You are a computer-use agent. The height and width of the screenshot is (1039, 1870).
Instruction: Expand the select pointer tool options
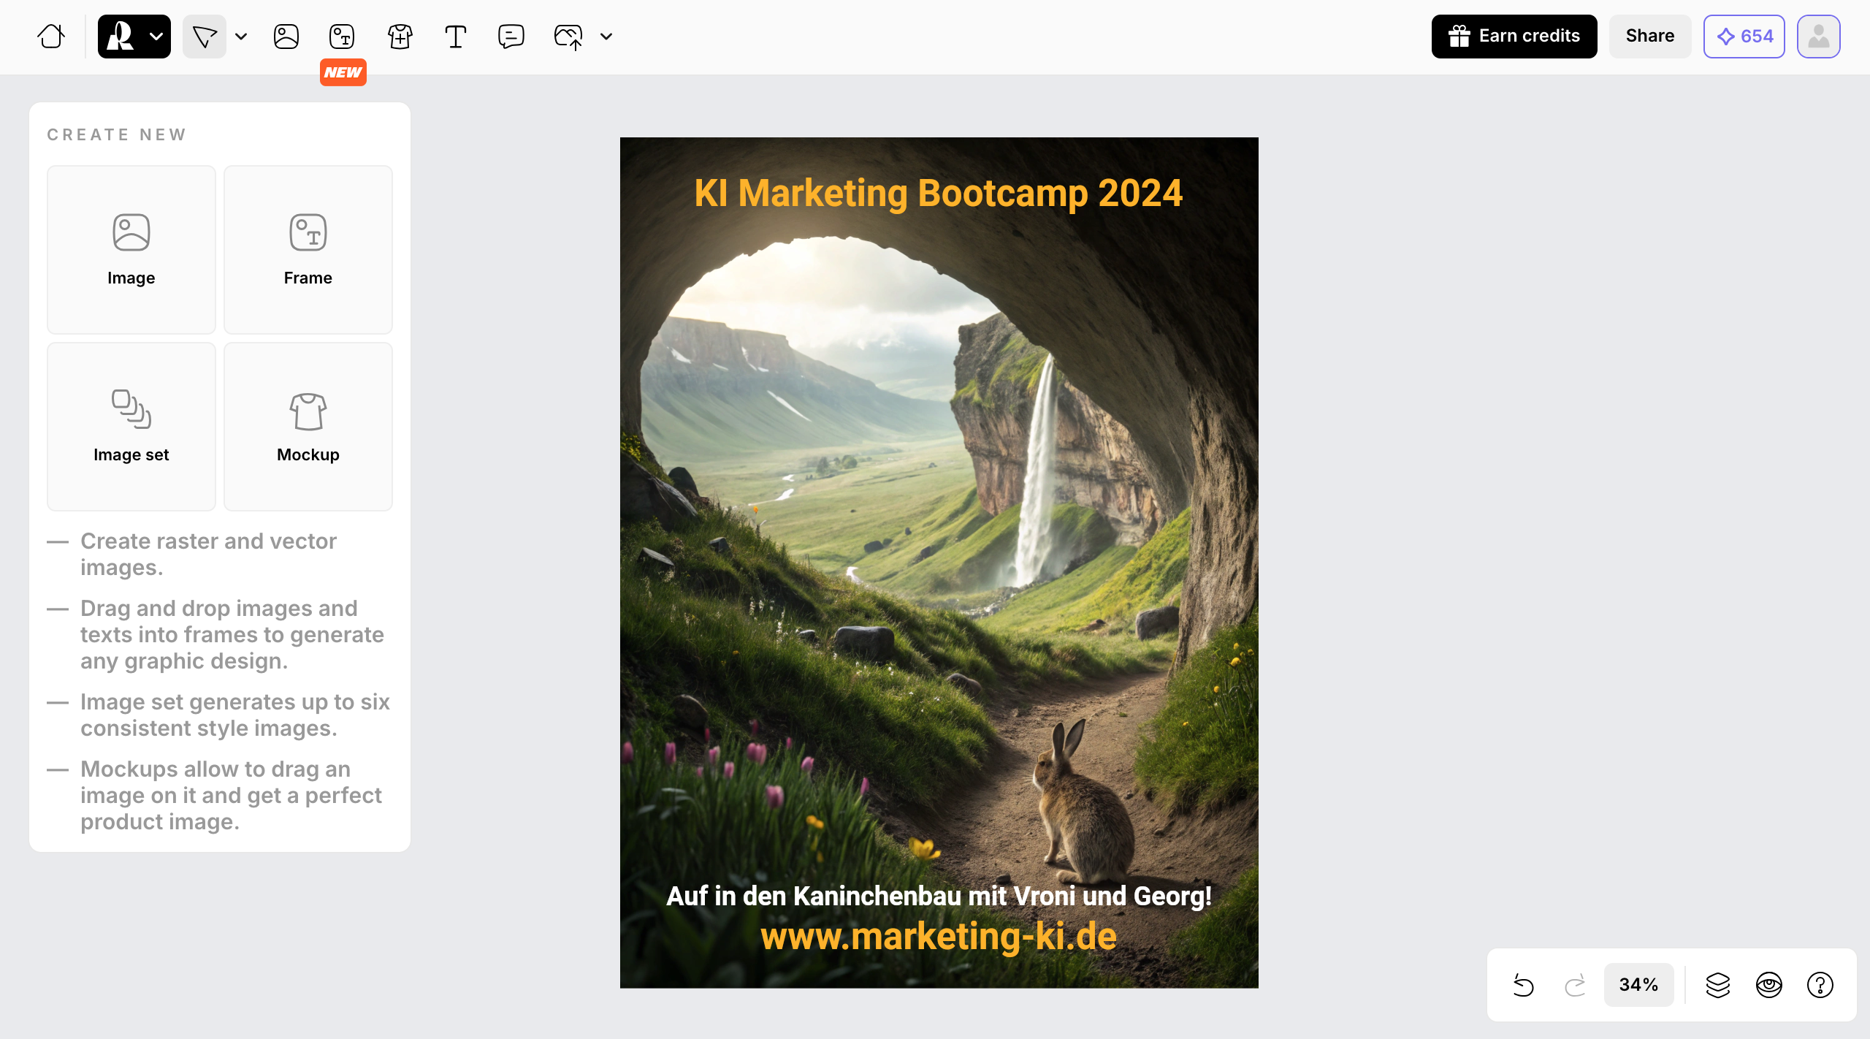(x=241, y=36)
